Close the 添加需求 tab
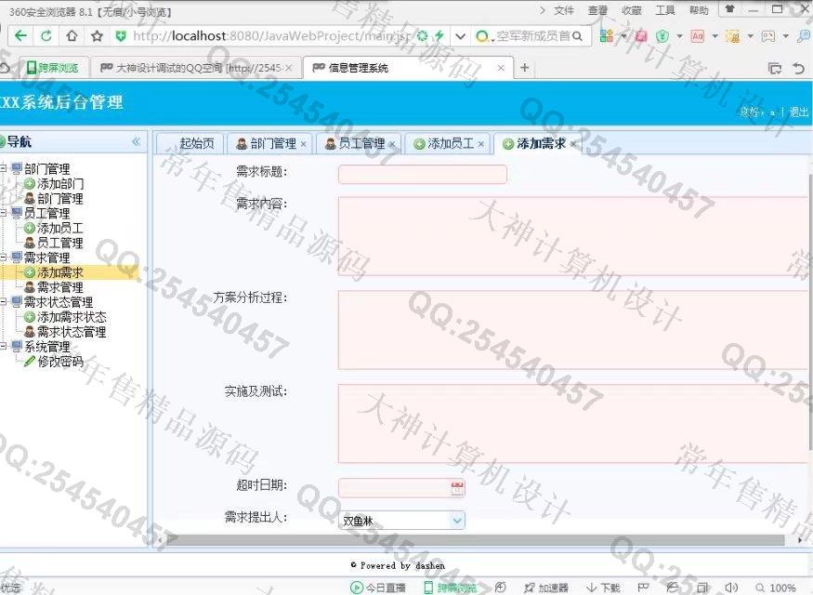The height and width of the screenshot is (595, 813). [x=572, y=144]
